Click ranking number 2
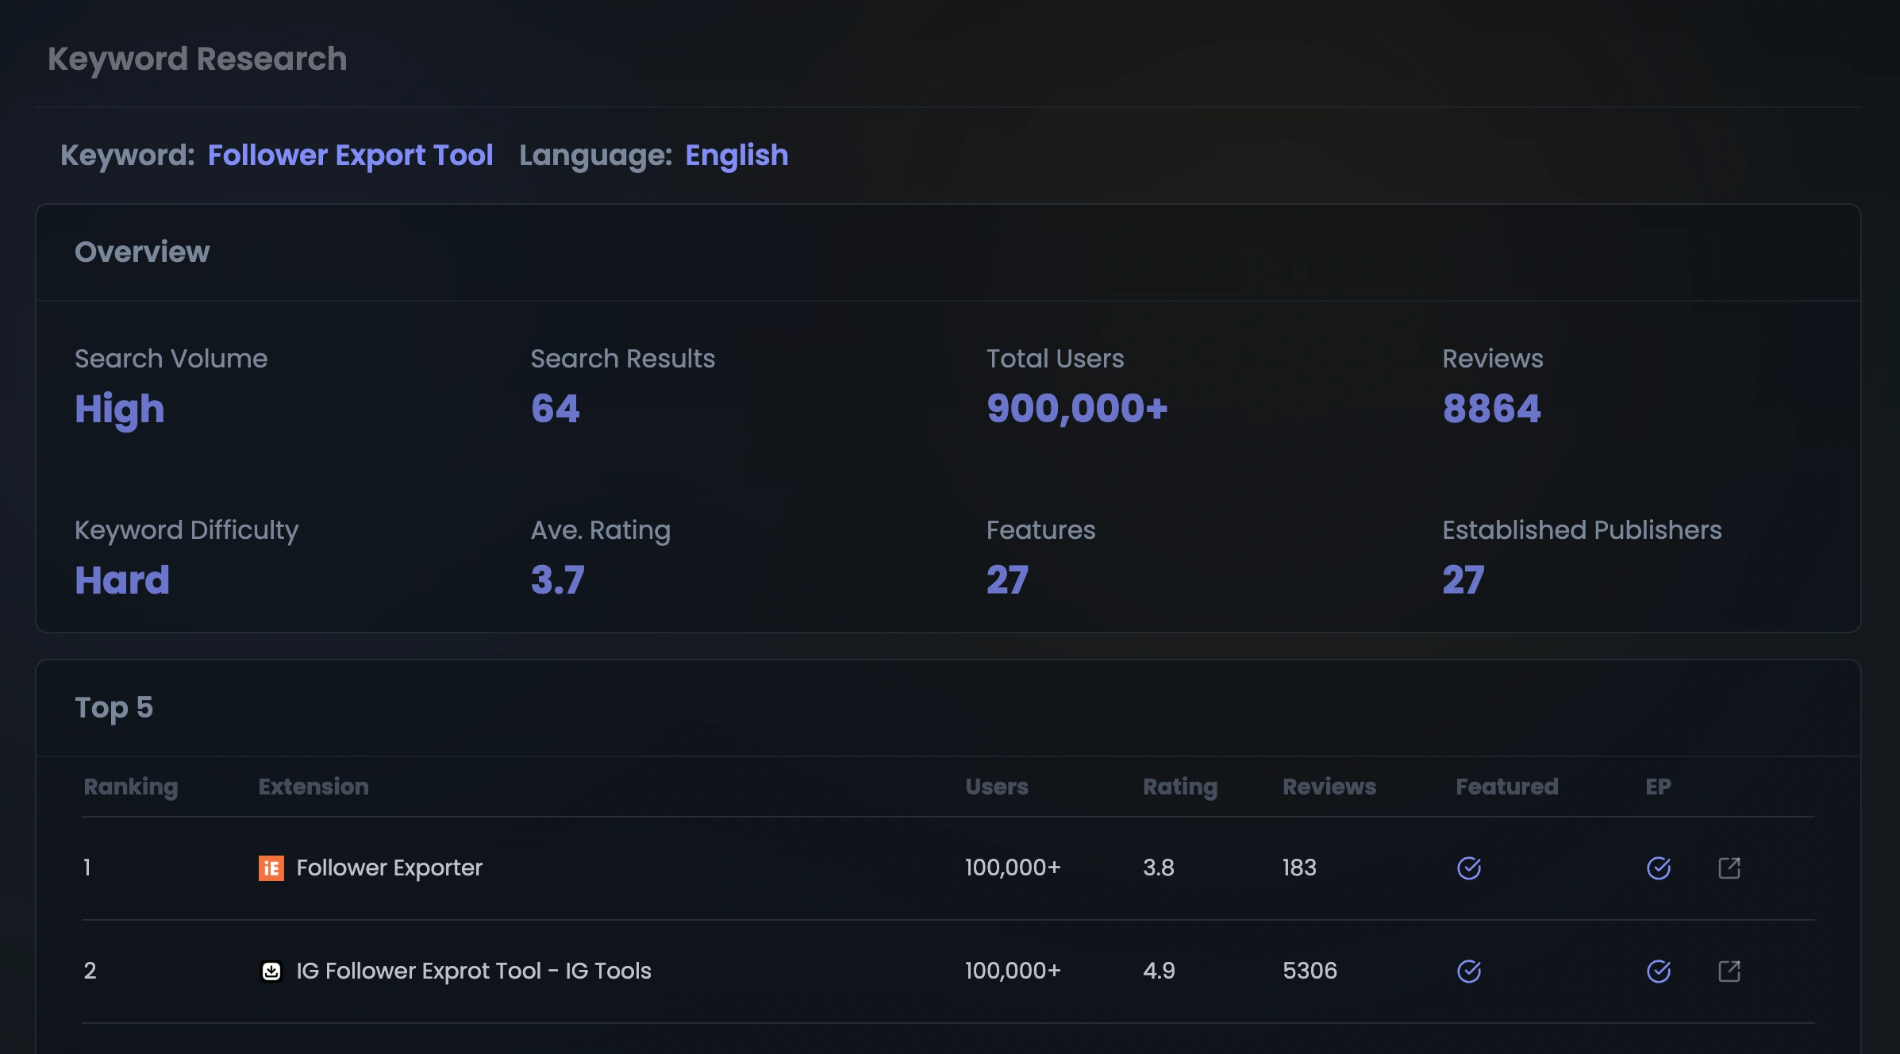This screenshot has width=1900, height=1054. [x=90, y=971]
